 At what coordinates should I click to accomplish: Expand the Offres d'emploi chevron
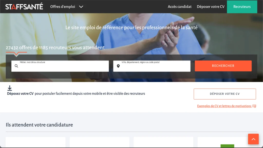pyautogui.click(x=81, y=7)
